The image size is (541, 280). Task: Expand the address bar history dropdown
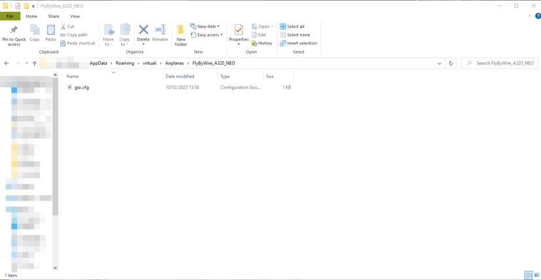439,63
